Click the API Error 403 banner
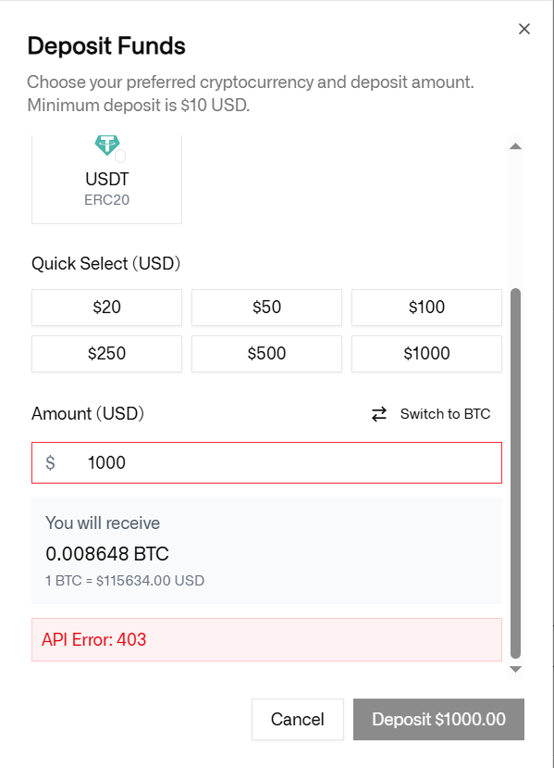 266,639
